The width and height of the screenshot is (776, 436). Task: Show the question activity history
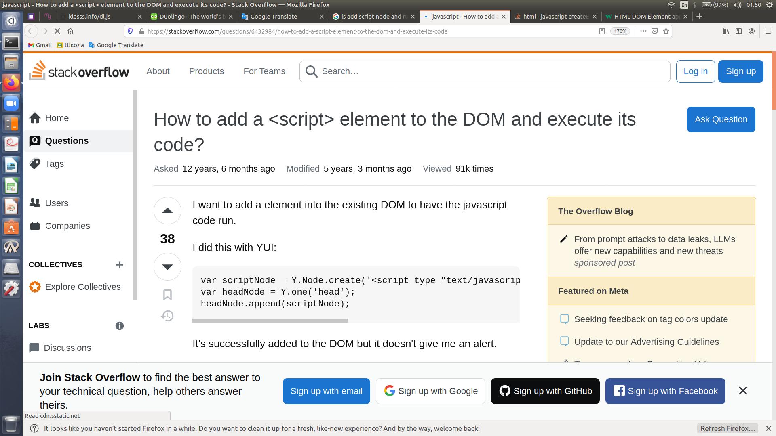coord(167,316)
